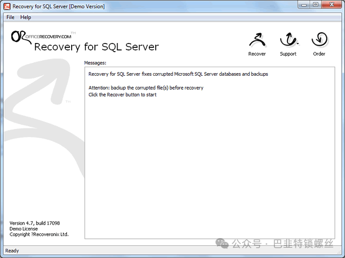
Task: Click the "Order" text label
Action: coord(319,54)
